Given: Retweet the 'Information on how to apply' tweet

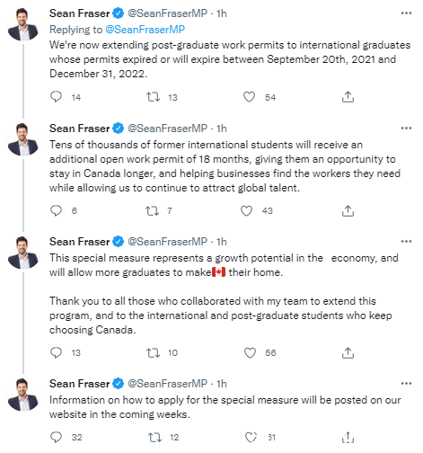Looking at the screenshot, I should pyautogui.click(x=155, y=438).
